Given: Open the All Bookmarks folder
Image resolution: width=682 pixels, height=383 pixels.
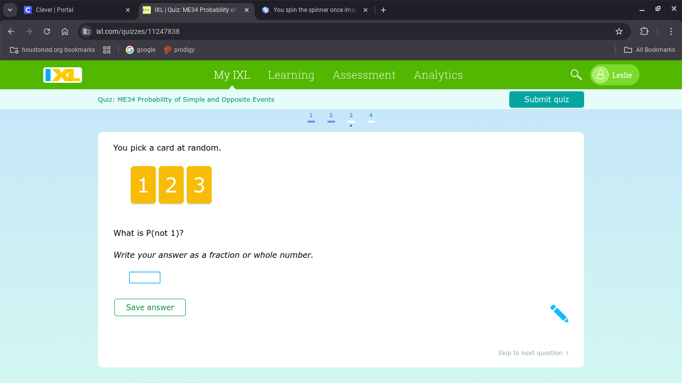Looking at the screenshot, I should pos(650,50).
